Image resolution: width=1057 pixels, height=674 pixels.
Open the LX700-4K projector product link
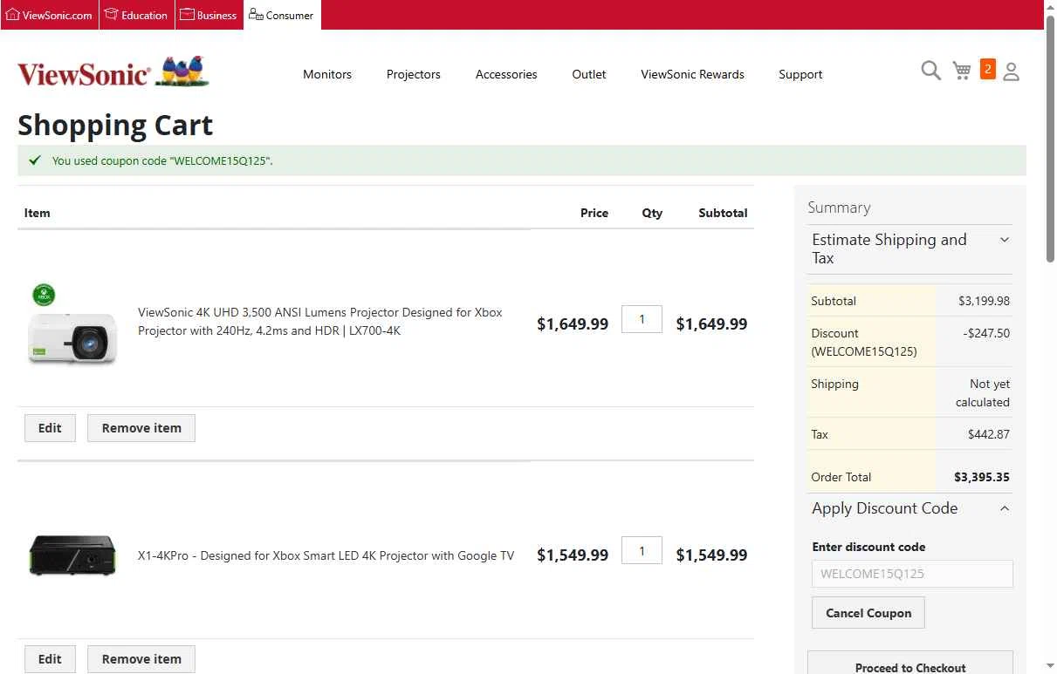click(320, 322)
